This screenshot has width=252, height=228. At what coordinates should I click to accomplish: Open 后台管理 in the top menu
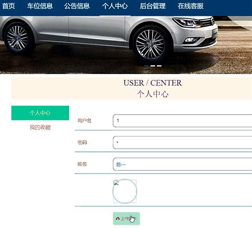(x=153, y=6)
